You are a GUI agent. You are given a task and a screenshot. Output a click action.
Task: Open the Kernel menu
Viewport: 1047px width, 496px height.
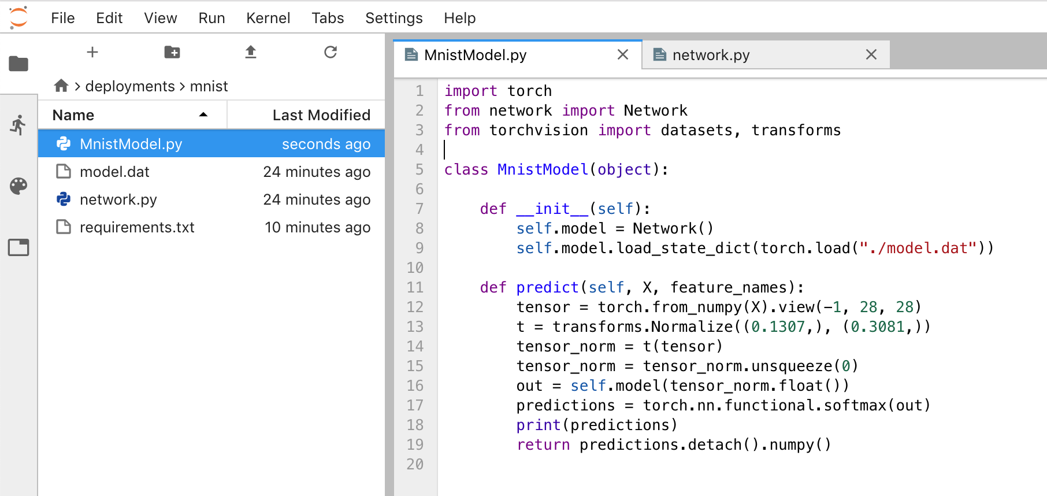(268, 18)
